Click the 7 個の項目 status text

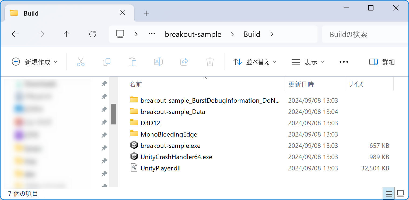[23, 194]
